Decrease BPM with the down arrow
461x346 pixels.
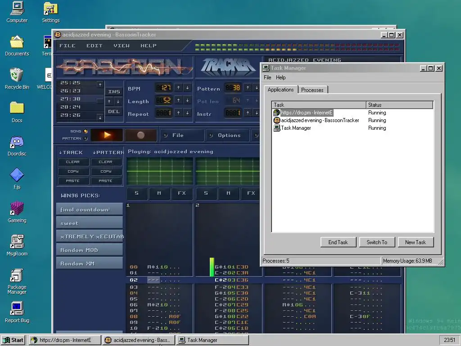point(187,88)
